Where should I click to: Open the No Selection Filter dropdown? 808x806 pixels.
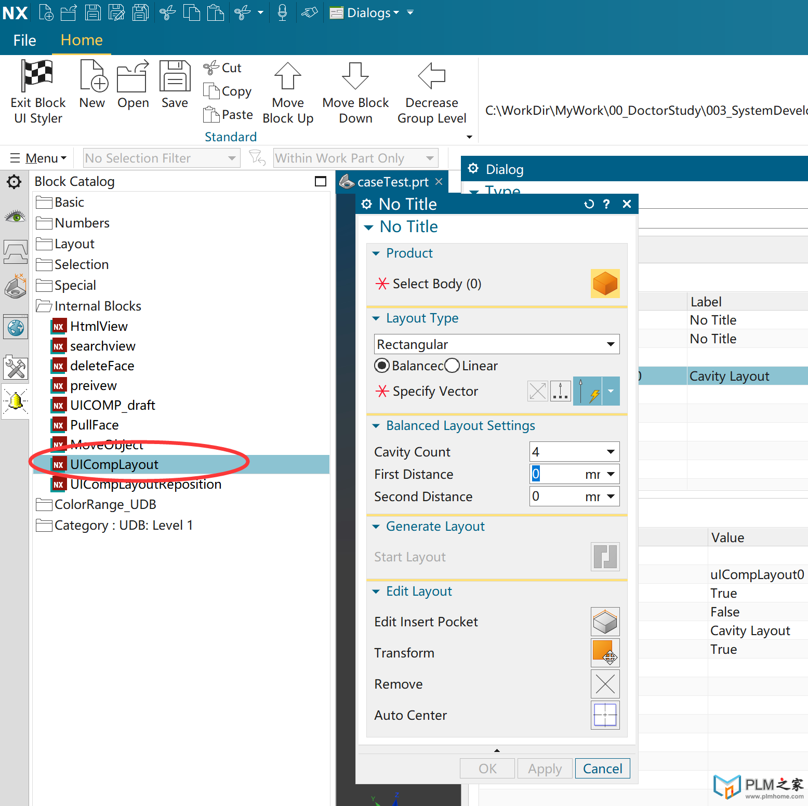(162, 158)
